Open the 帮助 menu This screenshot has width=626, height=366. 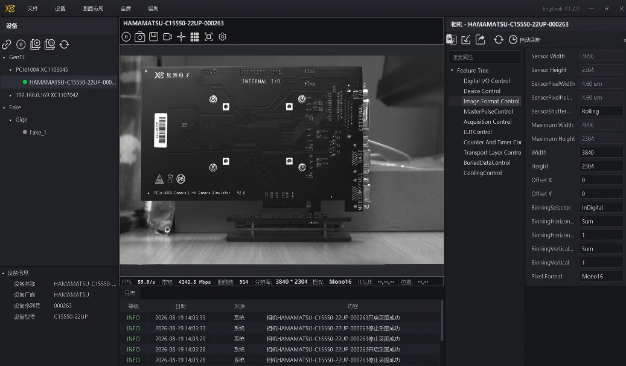(153, 8)
